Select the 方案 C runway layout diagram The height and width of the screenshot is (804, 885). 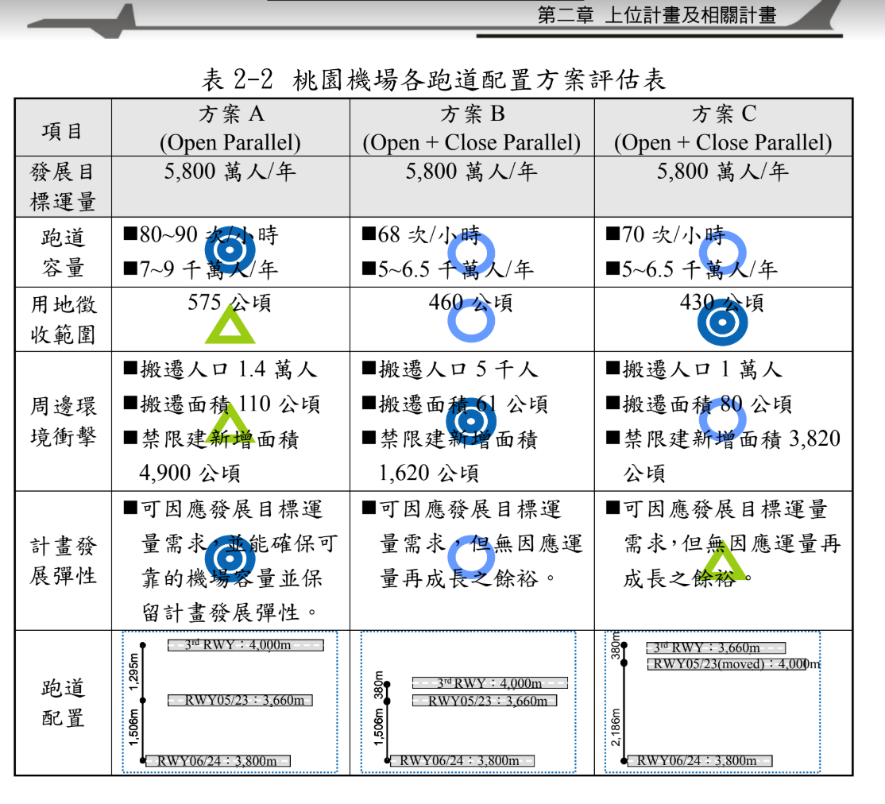coord(713,702)
